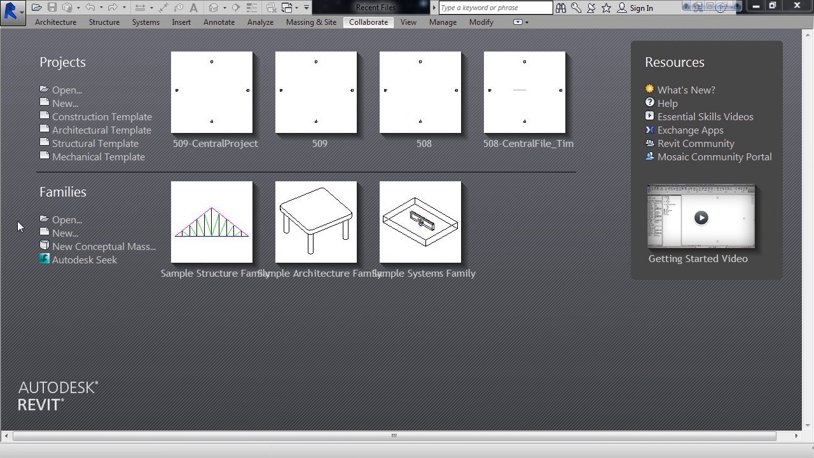Switch to the Analyze tab
The height and width of the screenshot is (458, 814).
260,22
